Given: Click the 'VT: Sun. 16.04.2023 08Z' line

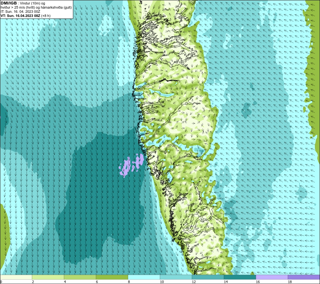Looking at the screenshot, I should [x=20, y=16].
